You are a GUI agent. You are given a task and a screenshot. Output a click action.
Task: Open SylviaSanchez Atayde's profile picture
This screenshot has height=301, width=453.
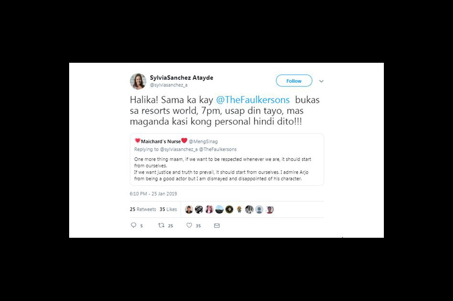[x=138, y=81]
